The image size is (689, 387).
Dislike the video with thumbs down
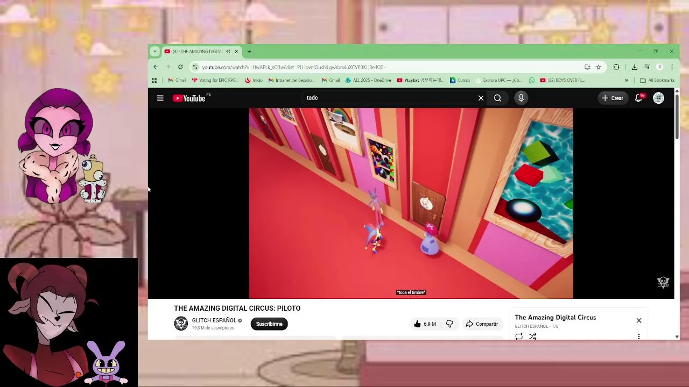(449, 324)
